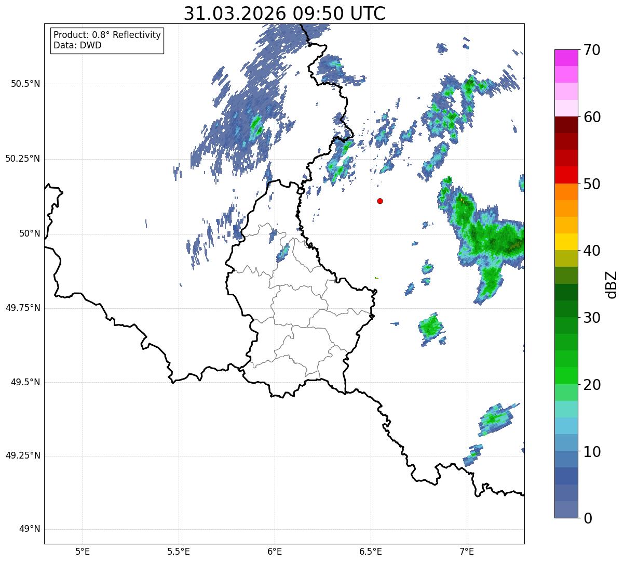Pick the orange swatch just below 50
Viewport: 624px width, 562px height.
(566, 192)
